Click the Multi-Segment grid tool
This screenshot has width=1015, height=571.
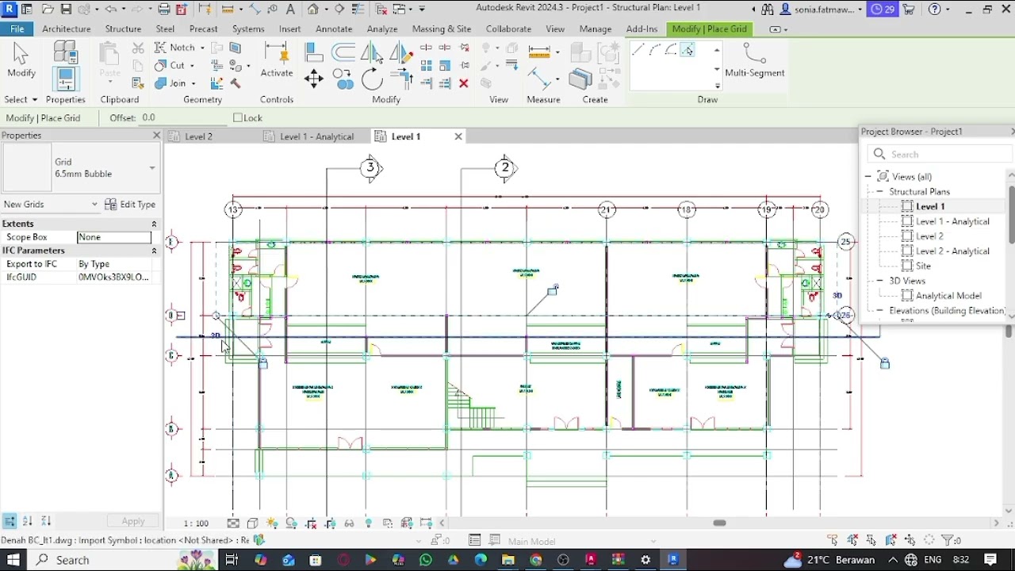(x=754, y=60)
